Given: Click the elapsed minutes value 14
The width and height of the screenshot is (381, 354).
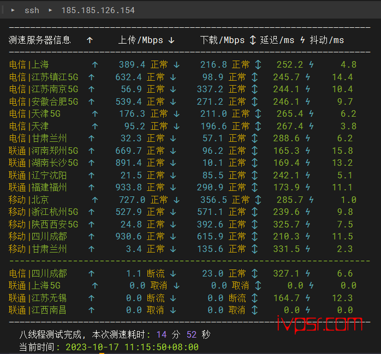Looking at the screenshot, I should click(162, 334).
